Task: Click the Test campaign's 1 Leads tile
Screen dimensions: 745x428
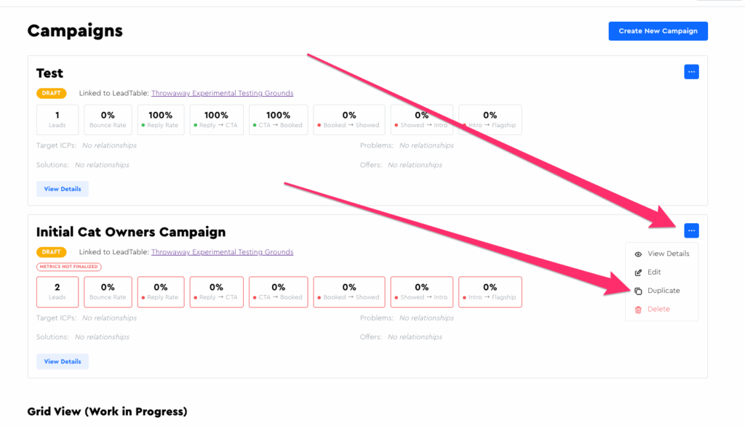Action: click(57, 119)
